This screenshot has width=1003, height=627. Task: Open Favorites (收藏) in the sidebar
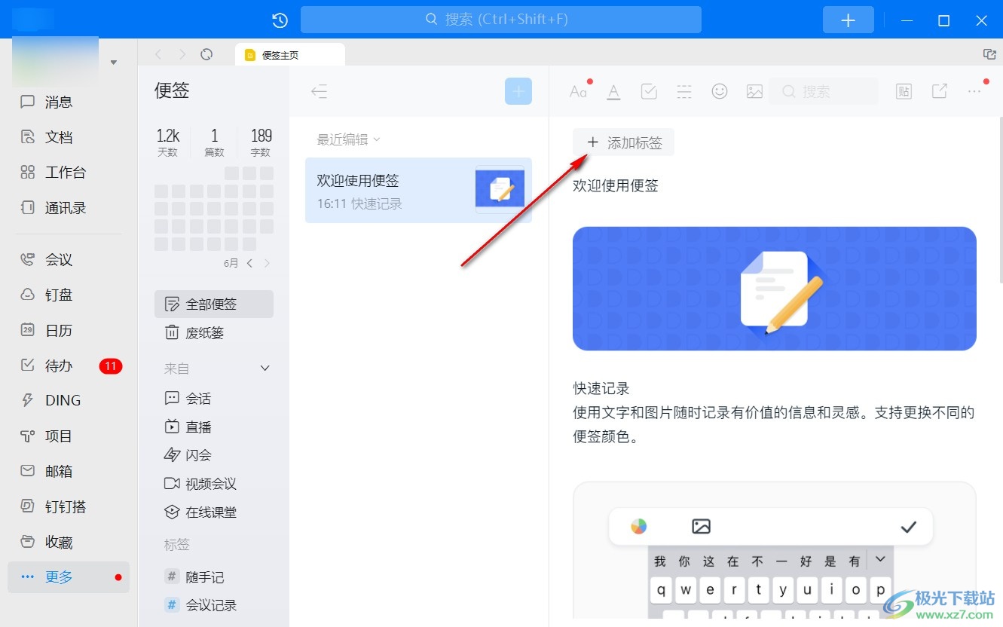pyautogui.click(x=69, y=543)
